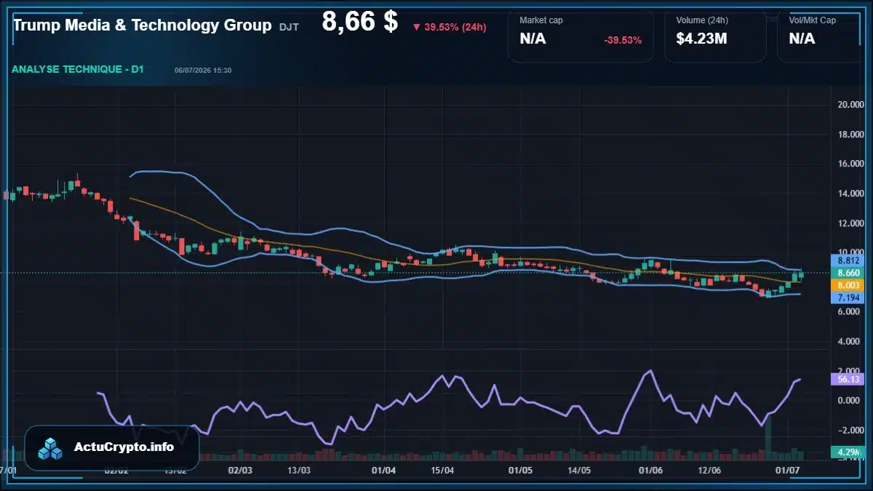Click the DJT ticker symbol
The image size is (873, 491).
tap(289, 27)
